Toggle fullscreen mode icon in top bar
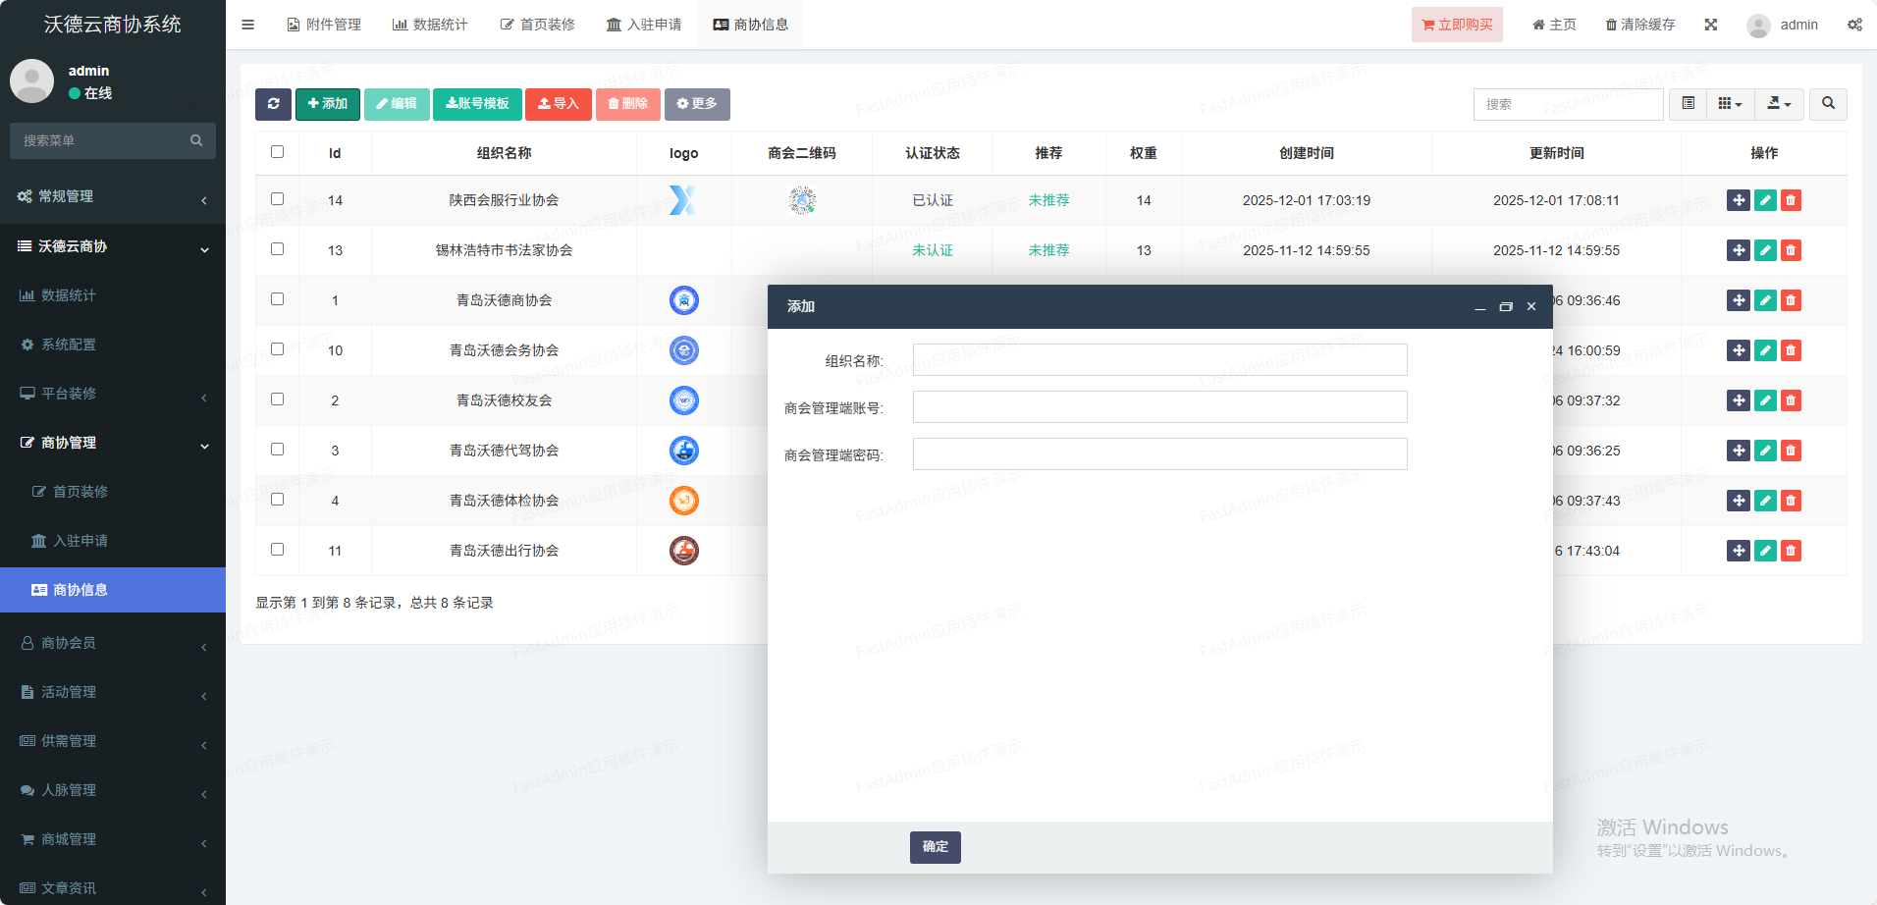Image resolution: width=1877 pixels, height=905 pixels. [x=1711, y=25]
